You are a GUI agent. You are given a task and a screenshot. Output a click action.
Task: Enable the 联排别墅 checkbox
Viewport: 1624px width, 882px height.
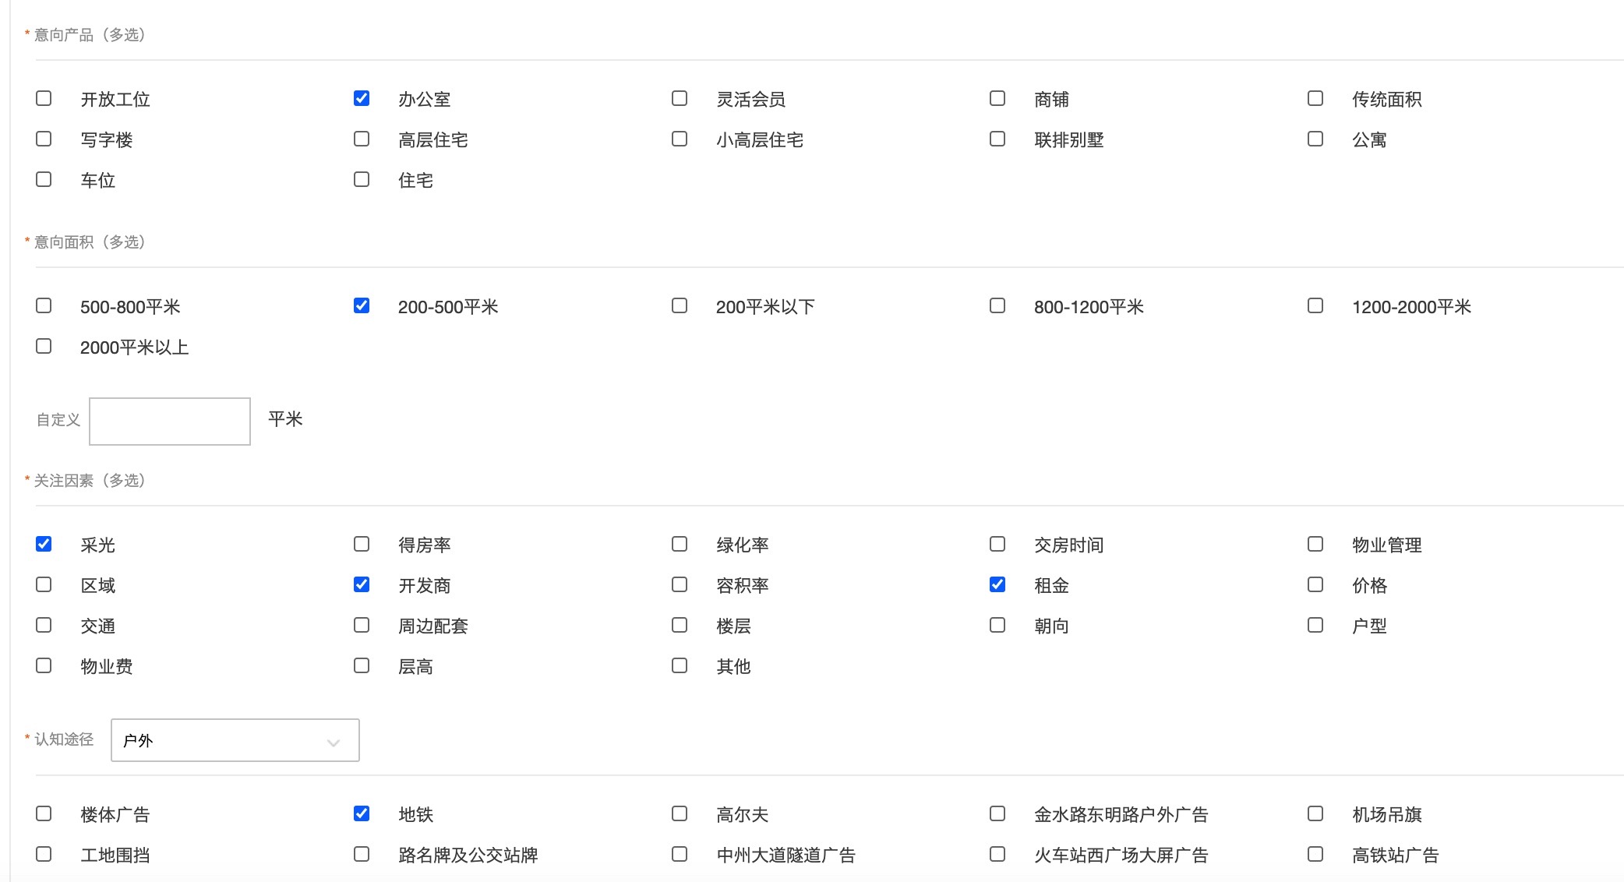coord(997,139)
